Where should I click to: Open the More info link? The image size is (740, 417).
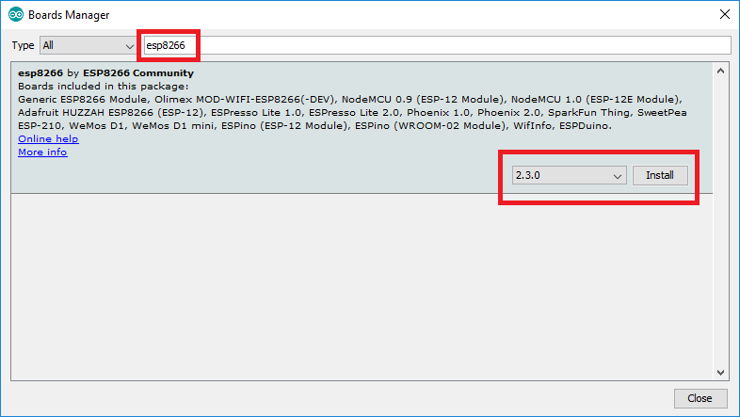pyautogui.click(x=42, y=152)
